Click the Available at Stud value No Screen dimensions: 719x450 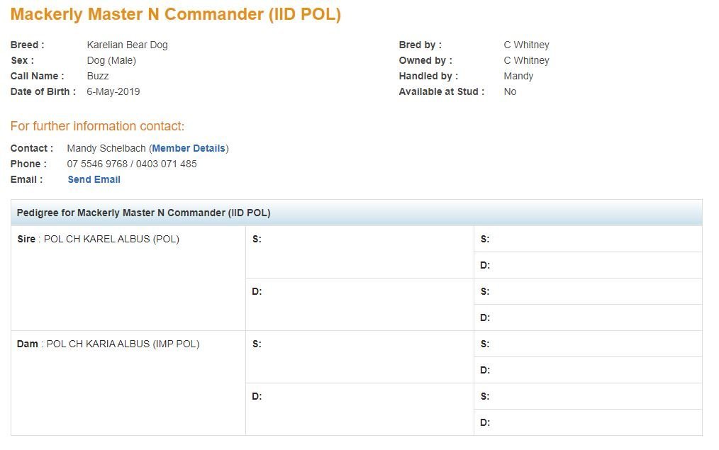[x=510, y=91]
